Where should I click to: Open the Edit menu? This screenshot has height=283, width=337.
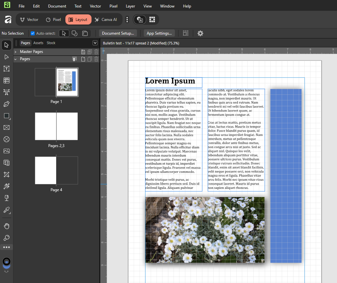36,6
